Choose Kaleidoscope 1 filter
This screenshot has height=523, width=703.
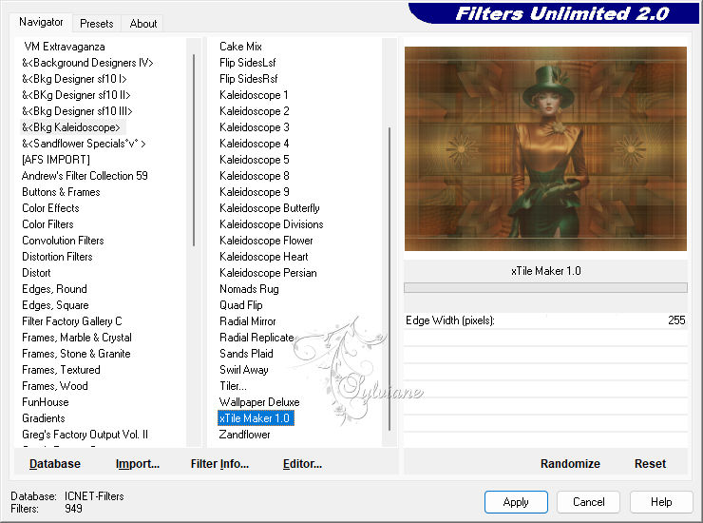[x=254, y=95]
